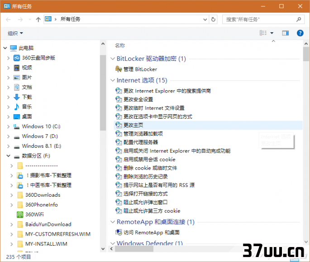Screen dimensions: 310x262
Task: Click the horizontal scrollbar thumb
Action: point(134,249)
